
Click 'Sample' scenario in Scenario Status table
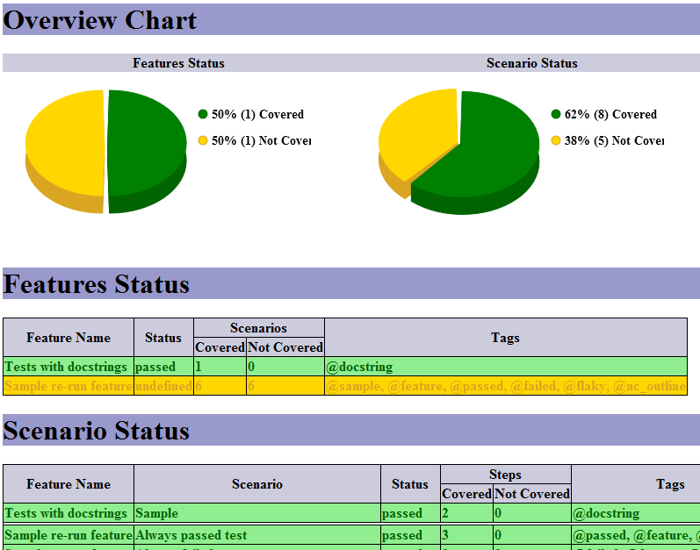(156, 513)
